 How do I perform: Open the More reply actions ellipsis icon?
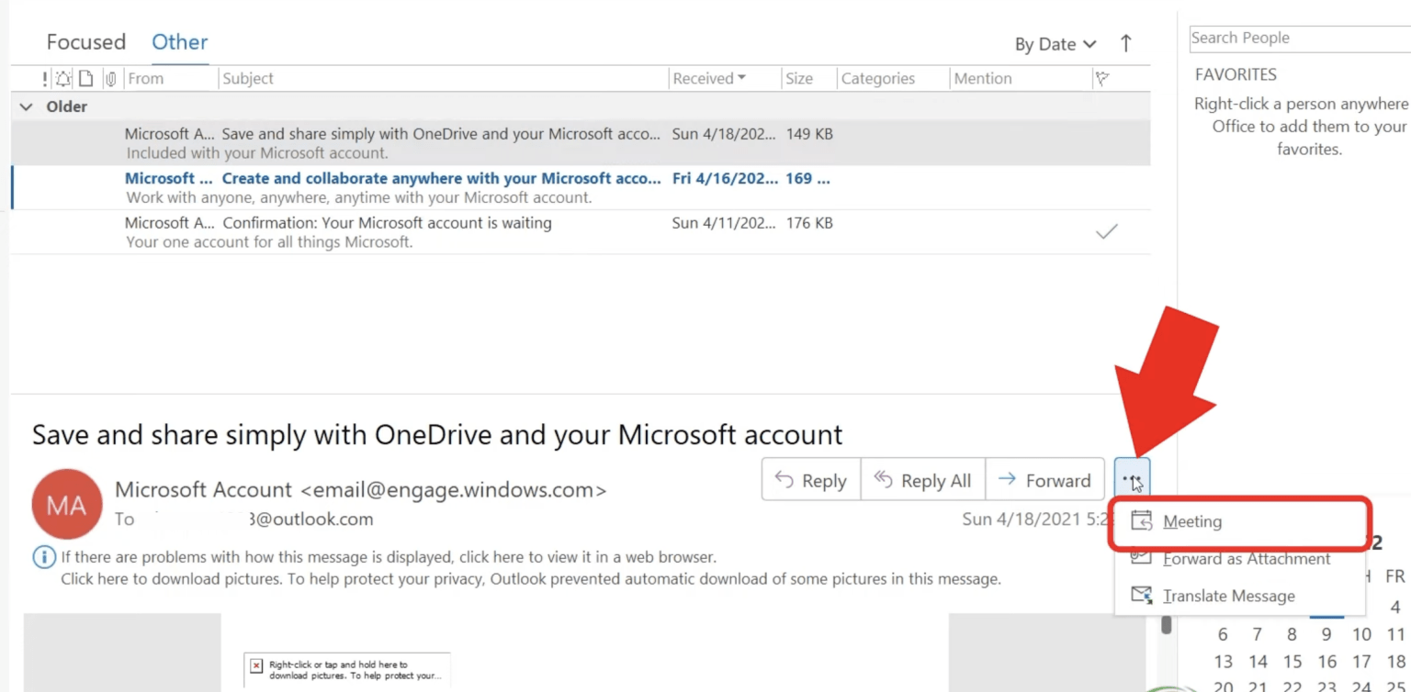[1134, 478]
